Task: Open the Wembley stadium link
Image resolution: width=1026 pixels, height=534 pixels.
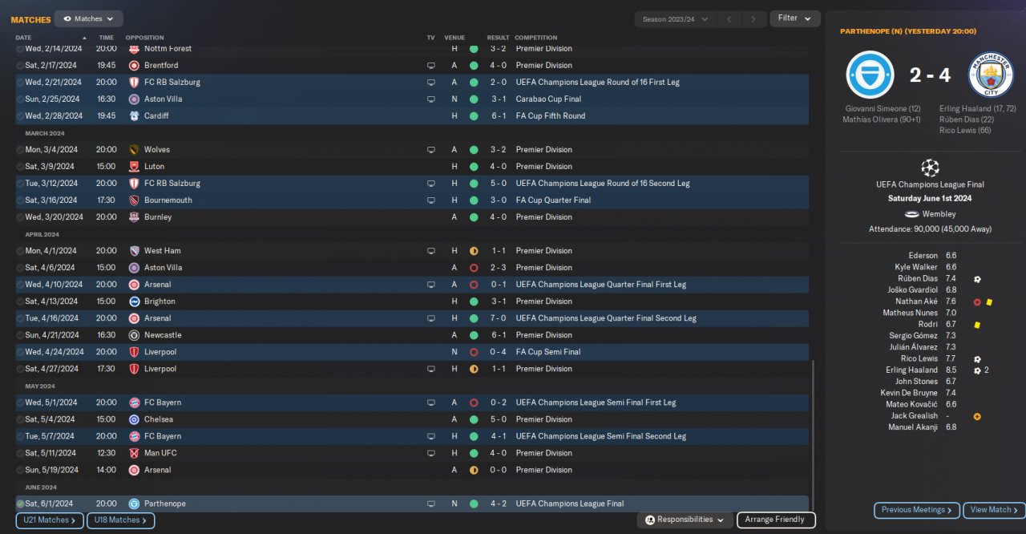Action: click(939, 214)
